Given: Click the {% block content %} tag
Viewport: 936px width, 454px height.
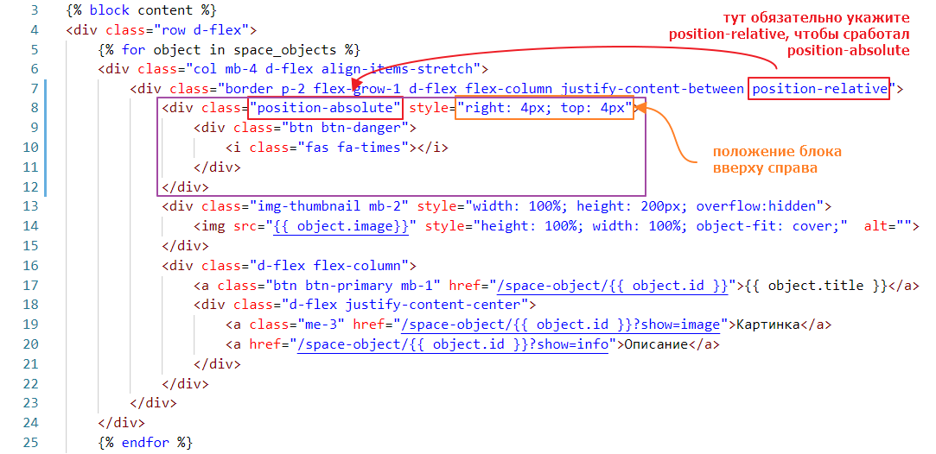Looking at the screenshot, I should tap(140, 10).
